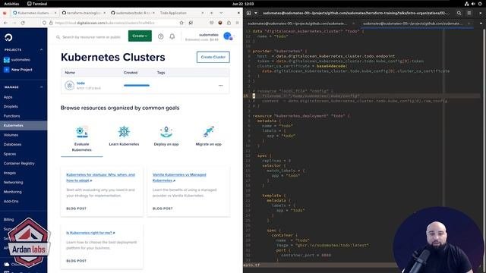Collapse the MANAGE sidebar section
The width and height of the screenshot is (486, 273).
pos(41,87)
